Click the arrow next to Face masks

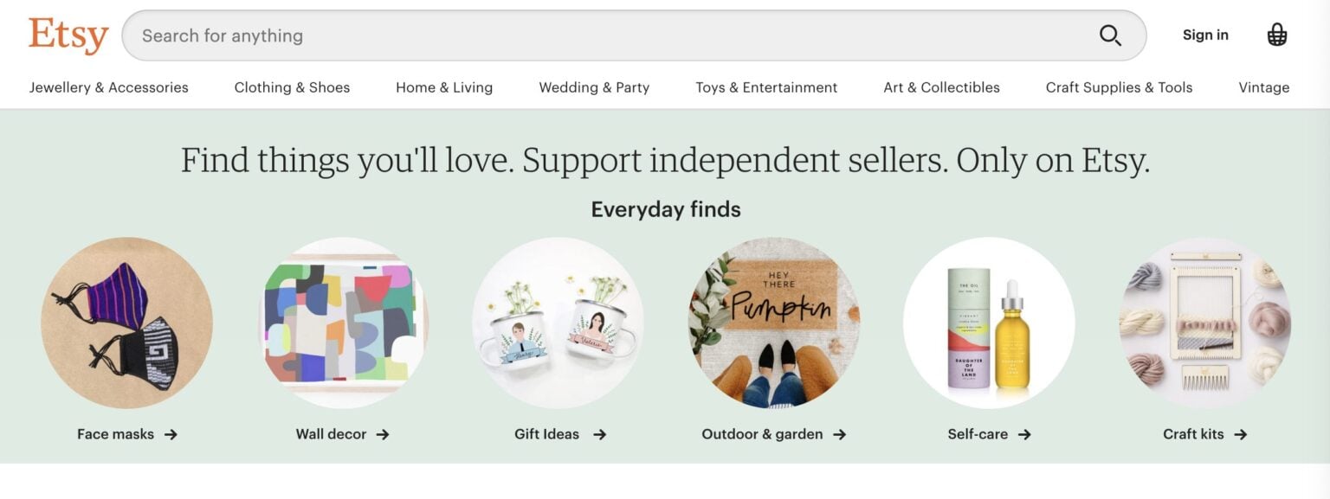171,435
